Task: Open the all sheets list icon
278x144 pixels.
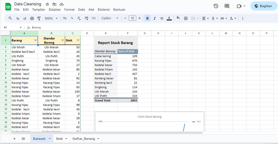Action: [x=23, y=139]
